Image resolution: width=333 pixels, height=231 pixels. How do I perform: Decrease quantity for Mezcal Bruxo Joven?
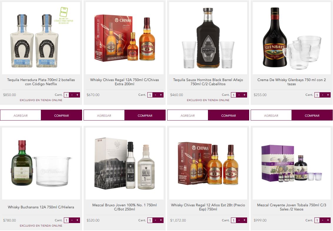pos(155,220)
